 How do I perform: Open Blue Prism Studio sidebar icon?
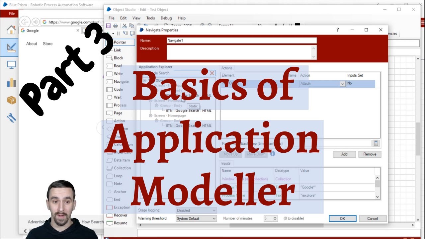(x=11, y=47)
